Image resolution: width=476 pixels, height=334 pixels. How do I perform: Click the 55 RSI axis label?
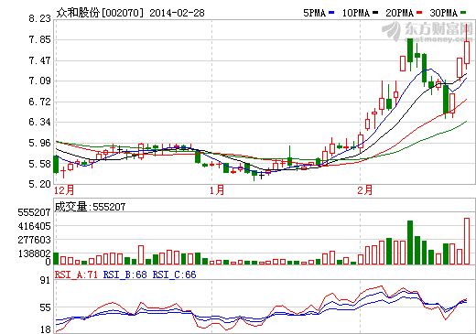click(x=45, y=307)
